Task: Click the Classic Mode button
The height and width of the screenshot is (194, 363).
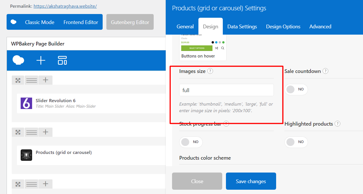Action: [40, 22]
